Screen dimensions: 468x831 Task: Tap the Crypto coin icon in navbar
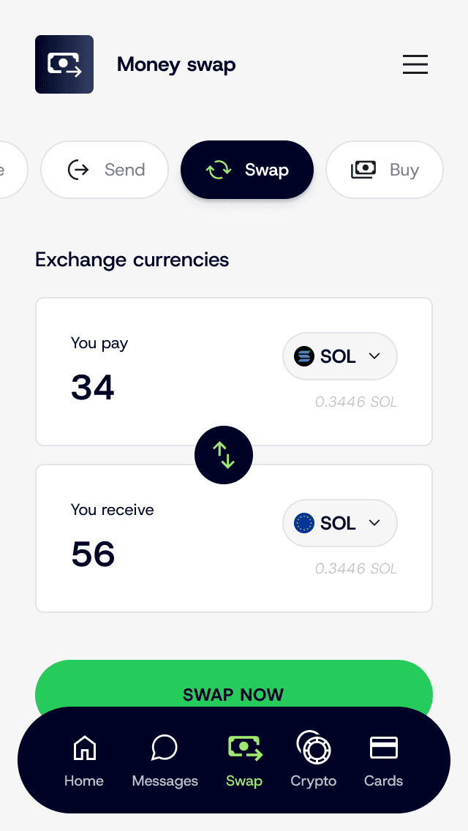point(313,748)
